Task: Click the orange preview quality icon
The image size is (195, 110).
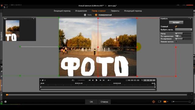Action: click(x=165, y=102)
